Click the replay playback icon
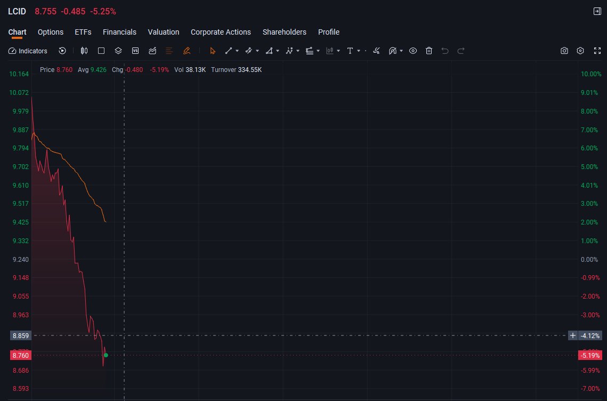 pos(62,51)
